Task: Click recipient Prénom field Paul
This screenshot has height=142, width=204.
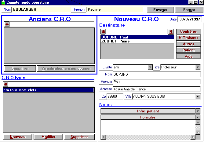Action: [x=157, y=82]
